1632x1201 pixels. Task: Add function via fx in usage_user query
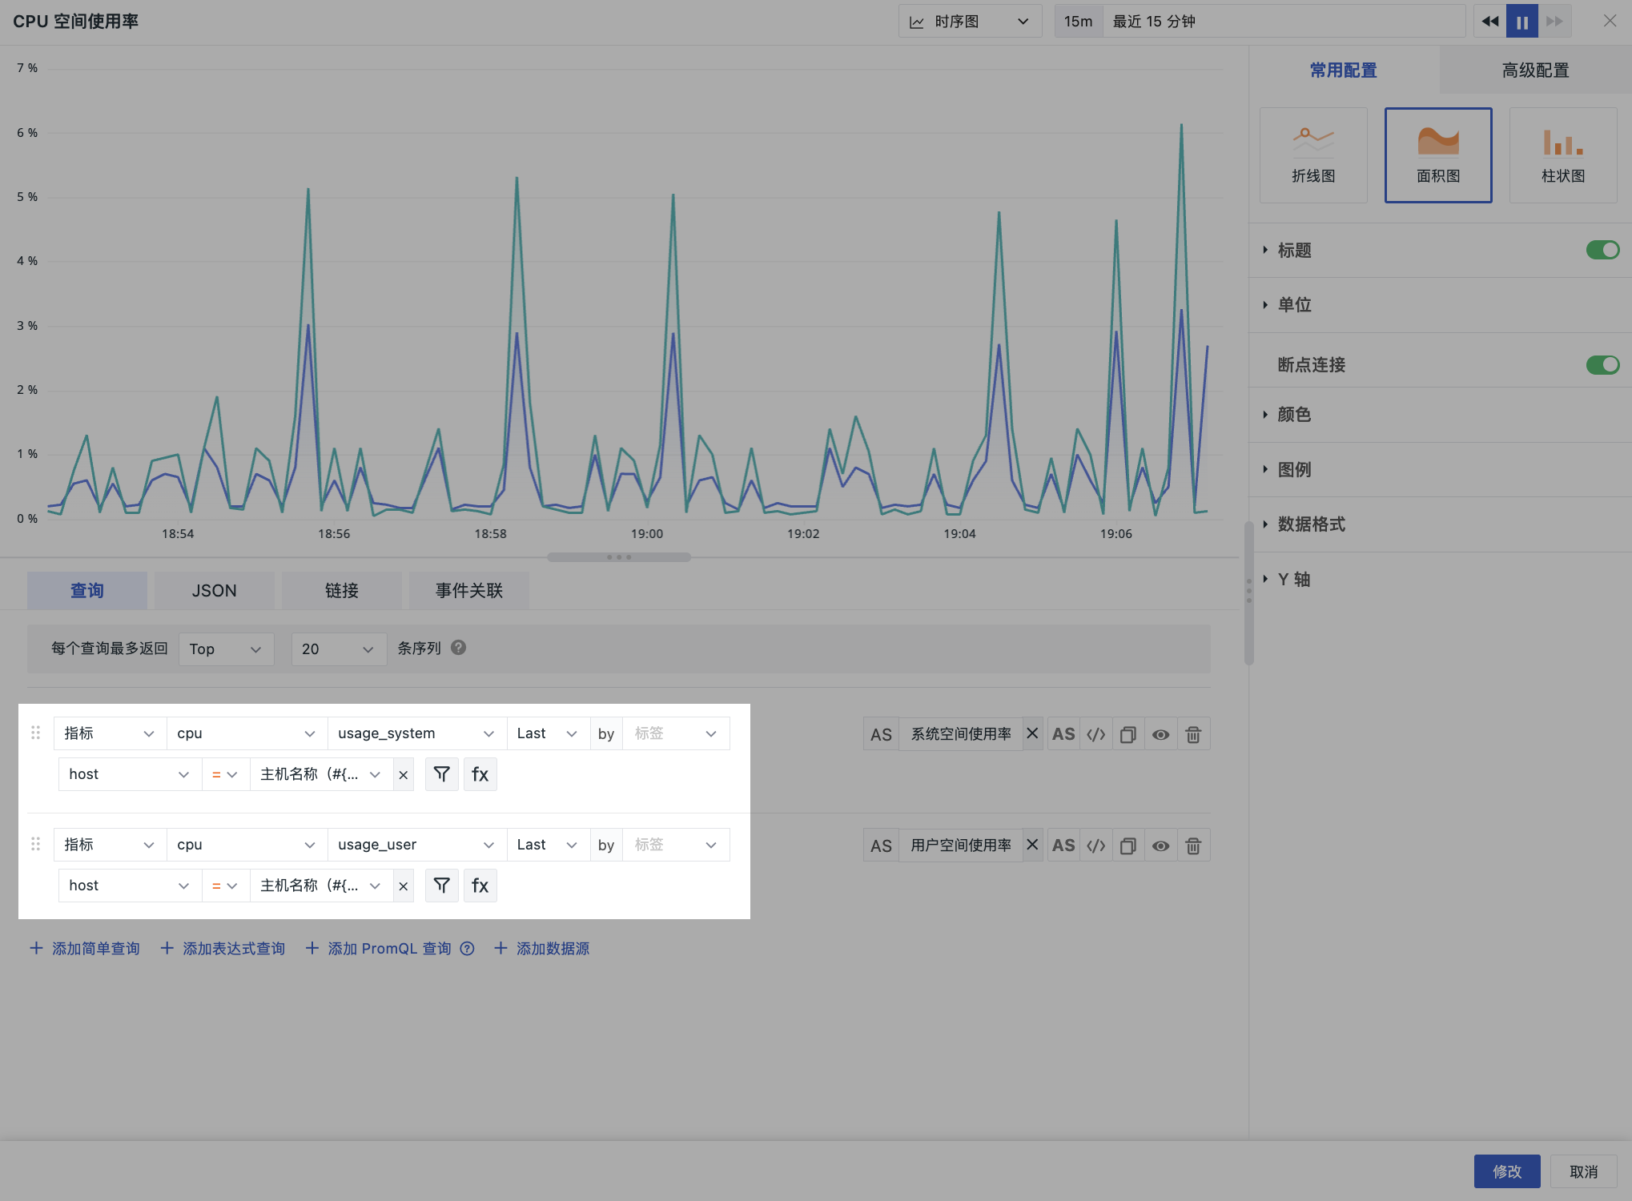click(480, 886)
